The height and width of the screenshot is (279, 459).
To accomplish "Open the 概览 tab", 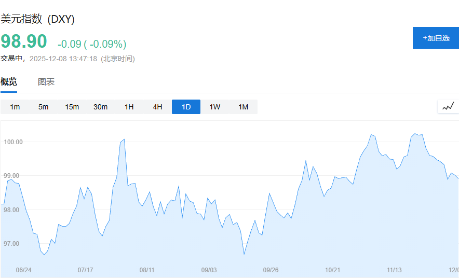I will click(9, 82).
